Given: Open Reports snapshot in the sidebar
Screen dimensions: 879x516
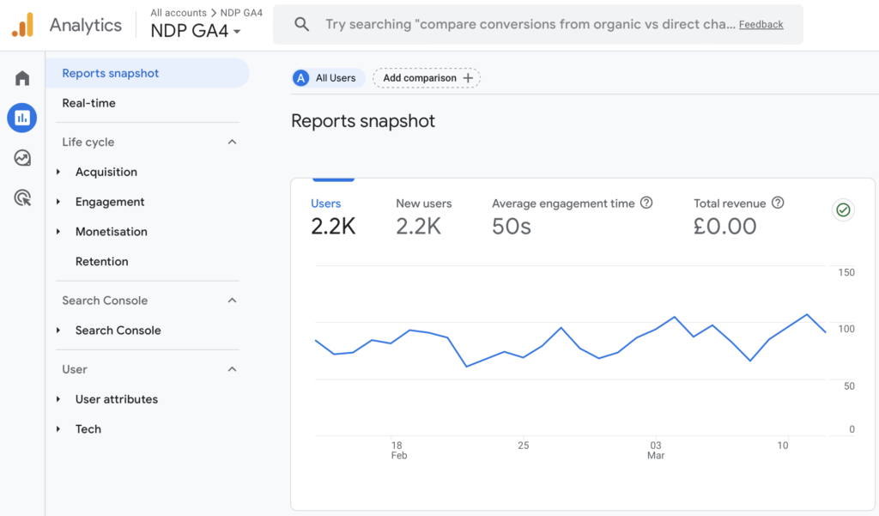Looking at the screenshot, I should pyautogui.click(x=148, y=73).
